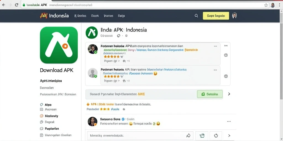Click the yellow Suye Iagais button

(x=216, y=16)
